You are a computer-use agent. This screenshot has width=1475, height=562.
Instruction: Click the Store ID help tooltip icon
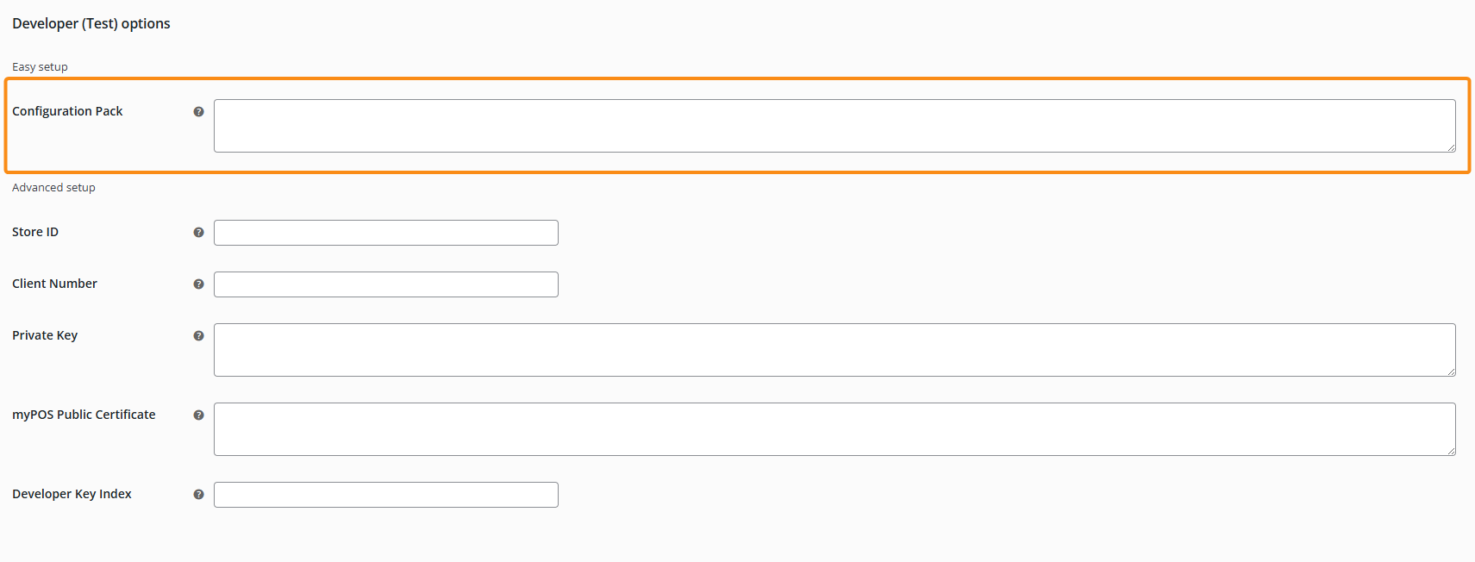[198, 233]
